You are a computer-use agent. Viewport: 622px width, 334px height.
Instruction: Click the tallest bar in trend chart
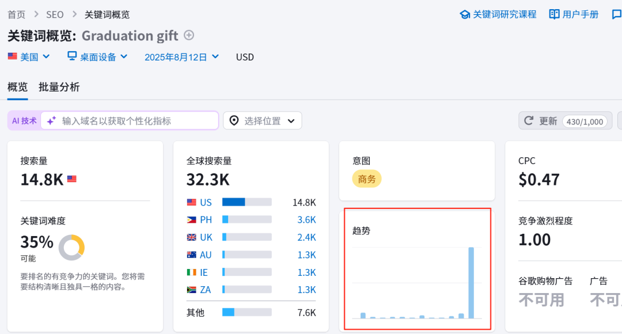471,283
